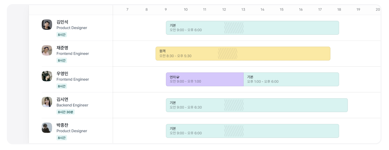Screen dimensions: 389x150
Task: Click 김민석's profile avatar
Action: coord(47,25)
